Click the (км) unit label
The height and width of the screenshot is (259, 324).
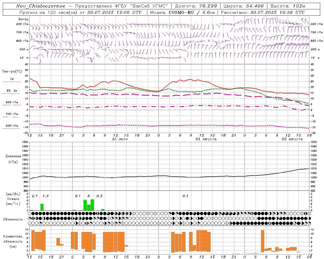click(13, 246)
